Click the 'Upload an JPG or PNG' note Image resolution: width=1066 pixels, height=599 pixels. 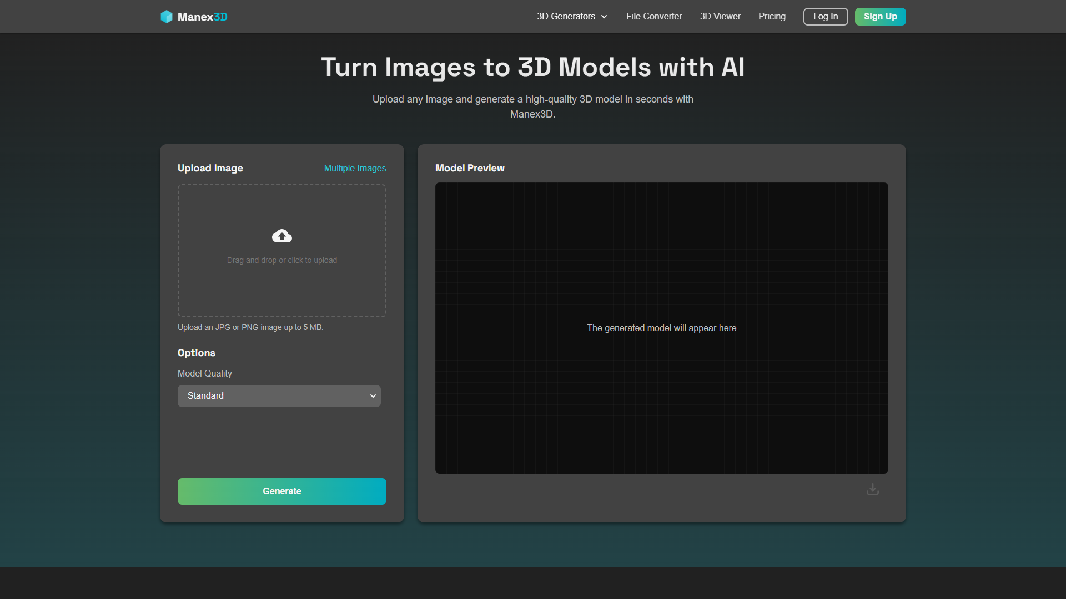250,327
